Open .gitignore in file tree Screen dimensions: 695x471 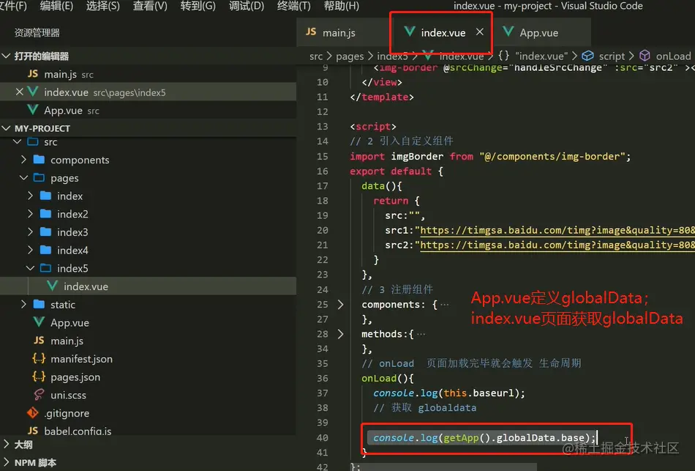148,413
